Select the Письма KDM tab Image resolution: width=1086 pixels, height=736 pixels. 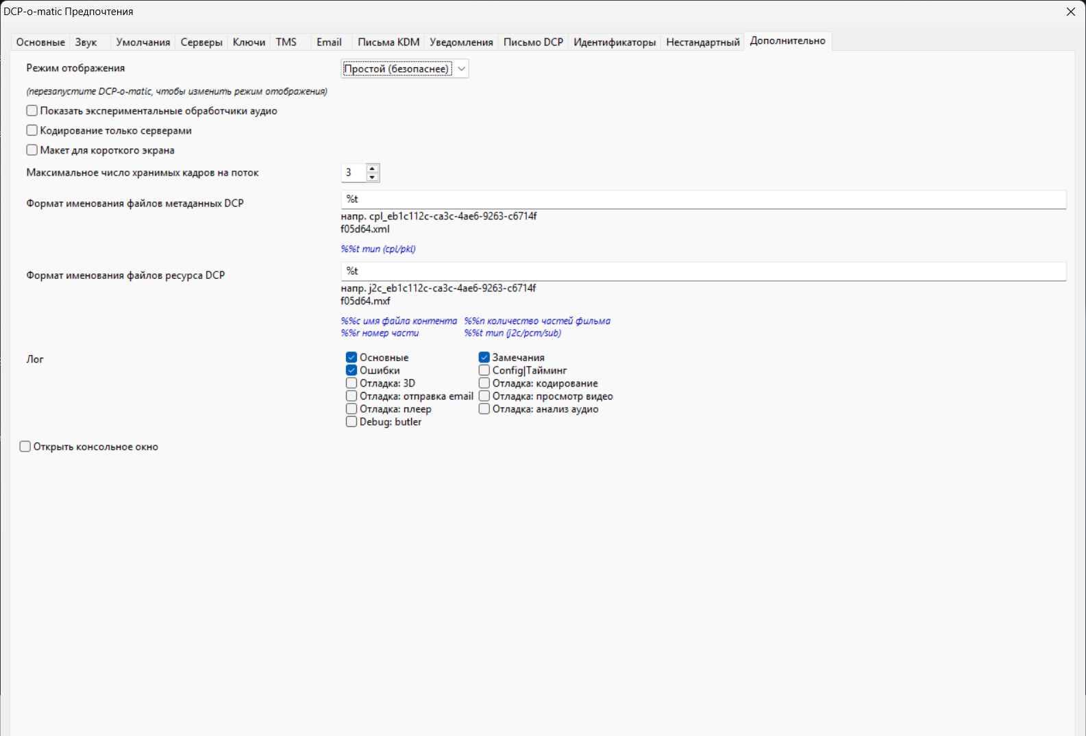click(x=388, y=42)
